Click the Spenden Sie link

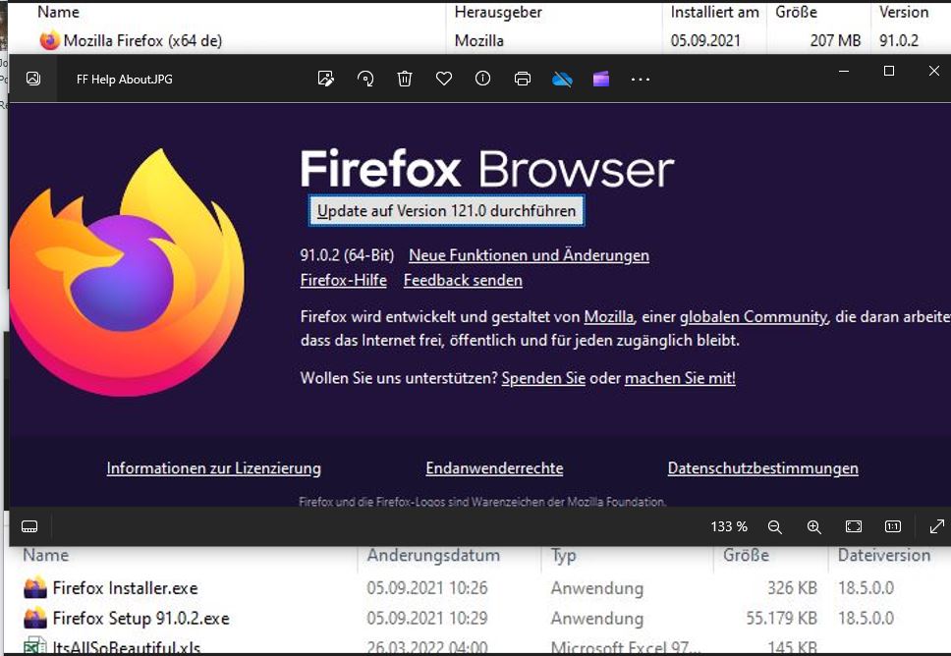coord(543,378)
